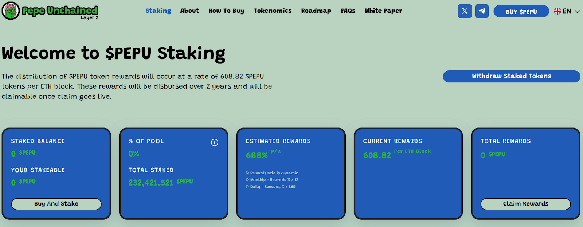The height and width of the screenshot is (227, 583).
Task: Click the 'Per ETH Block' caption
Action: point(412,151)
